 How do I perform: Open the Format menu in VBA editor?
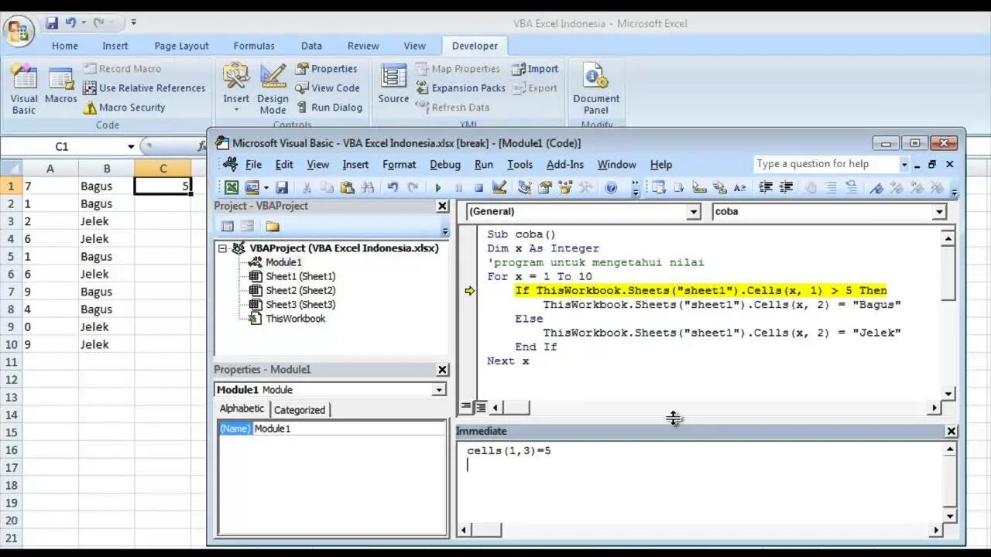[399, 164]
